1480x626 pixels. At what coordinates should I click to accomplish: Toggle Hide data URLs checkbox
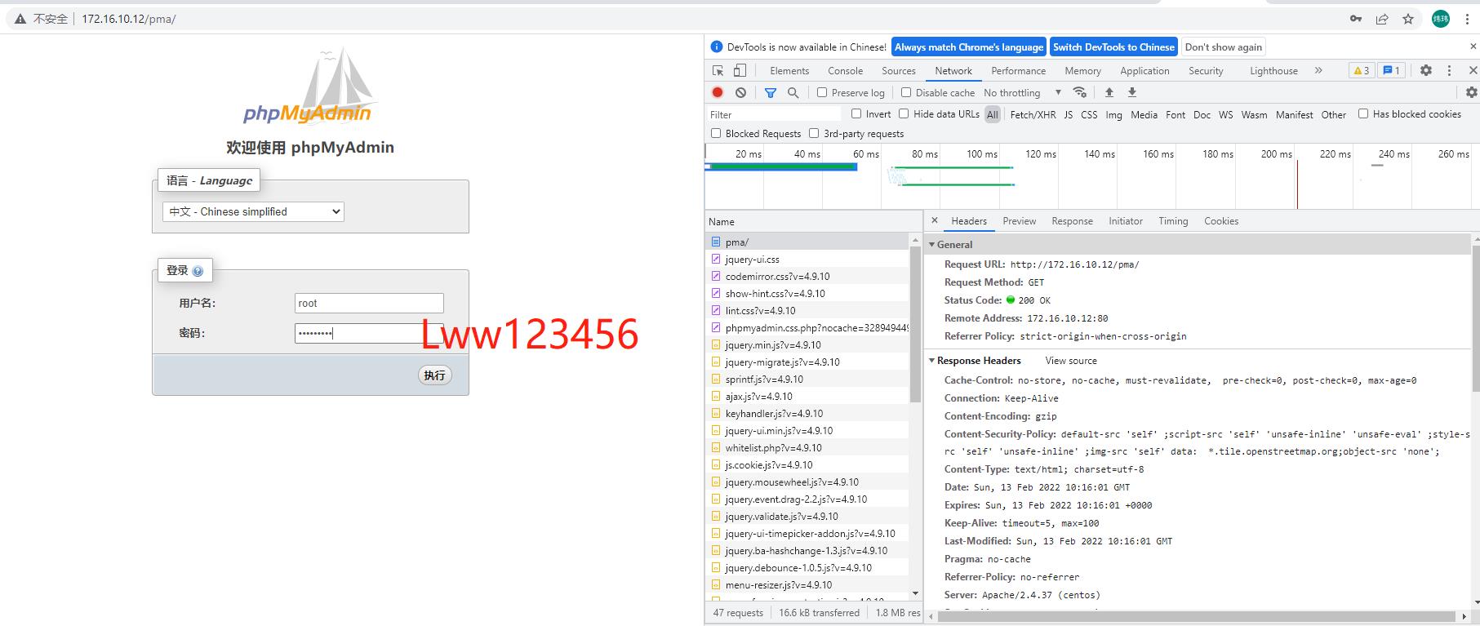(x=904, y=113)
